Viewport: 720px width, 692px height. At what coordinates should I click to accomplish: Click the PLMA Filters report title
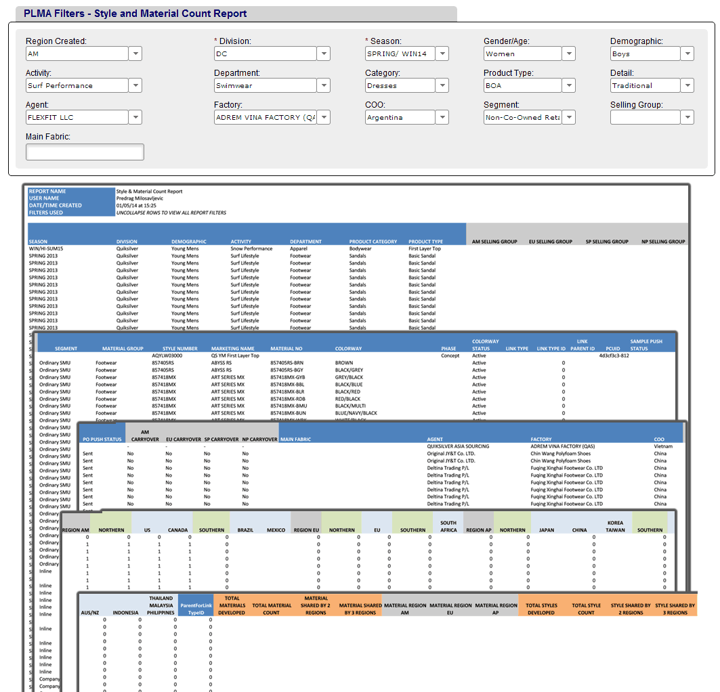pos(135,14)
